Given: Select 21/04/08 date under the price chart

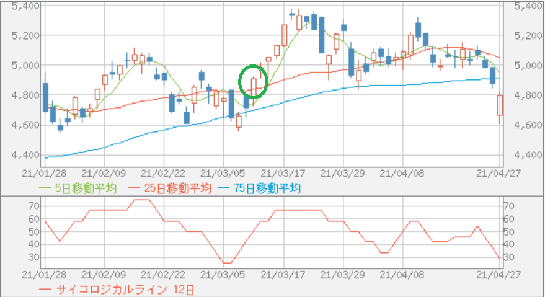Looking at the screenshot, I should click(402, 173).
